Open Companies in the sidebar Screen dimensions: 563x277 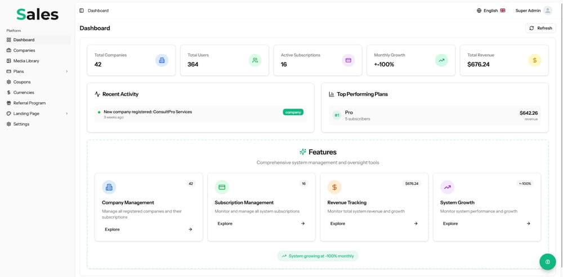[24, 50]
